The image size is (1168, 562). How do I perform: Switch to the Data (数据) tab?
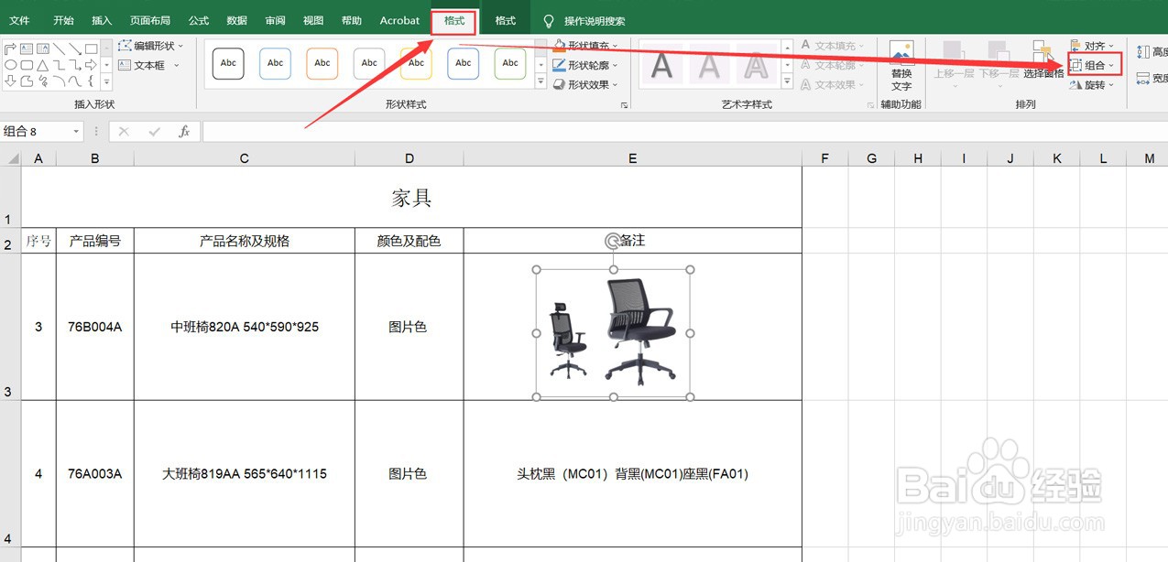tap(236, 20)
